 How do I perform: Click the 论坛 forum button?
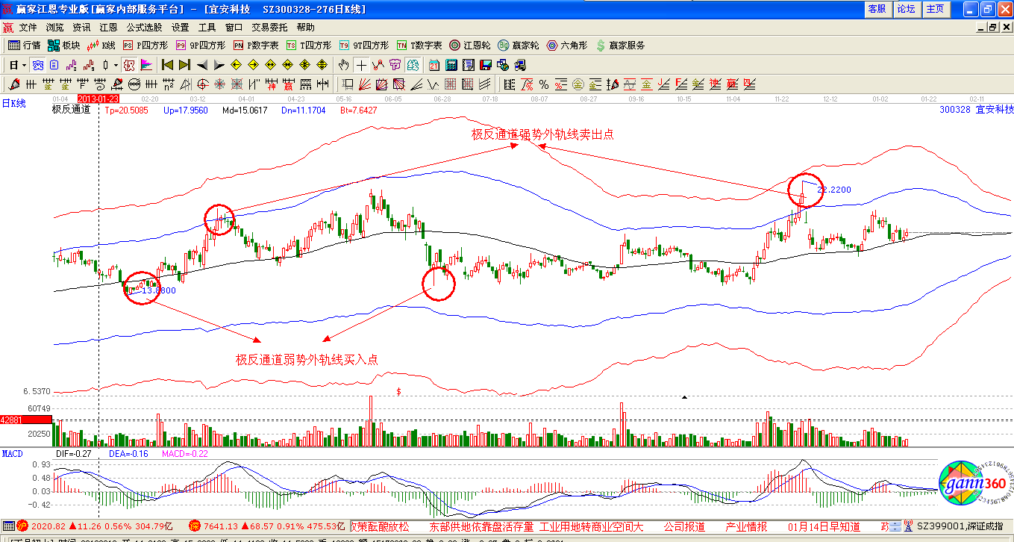tap(906, 9)
